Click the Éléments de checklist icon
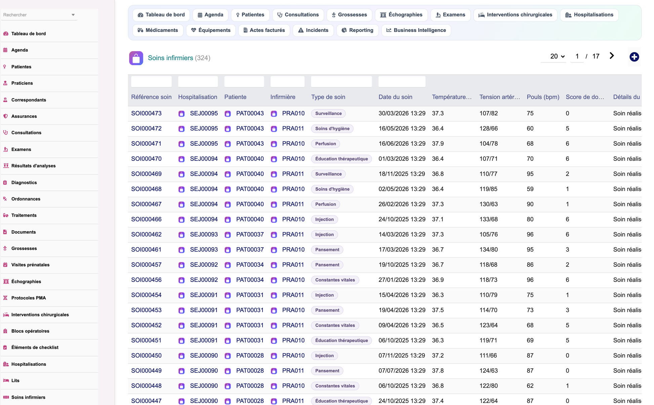654x405 pixels. click(x=5, y=347)
